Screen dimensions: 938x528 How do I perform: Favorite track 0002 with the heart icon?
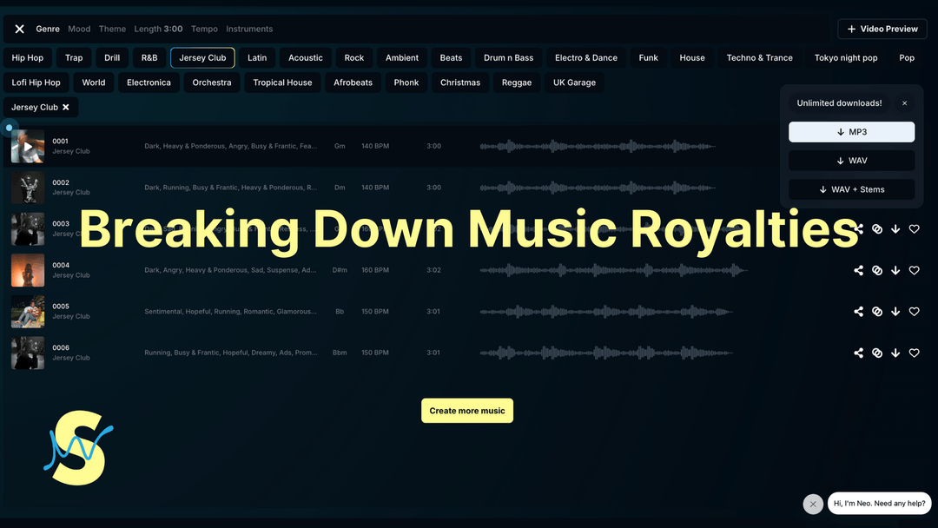coord(914,187)
